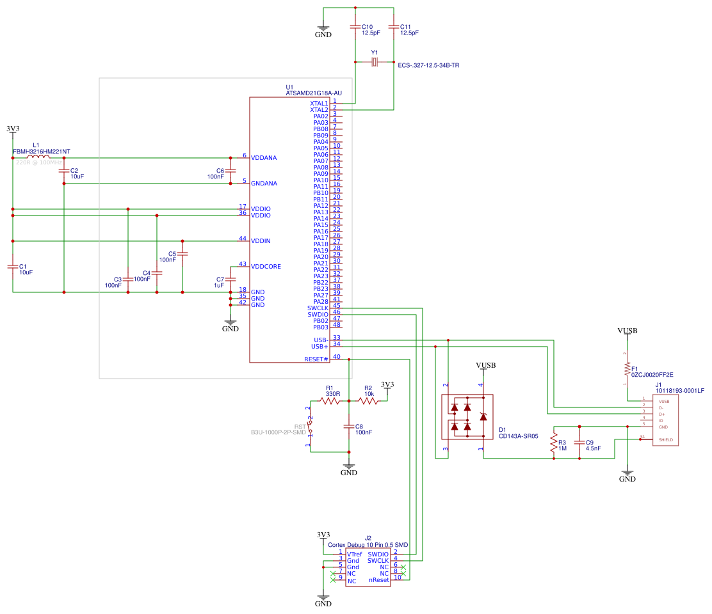Select the C9 4.5nF capacitor symbol
This screenshot has height=614, width=712.
click(x=579, y=443)
